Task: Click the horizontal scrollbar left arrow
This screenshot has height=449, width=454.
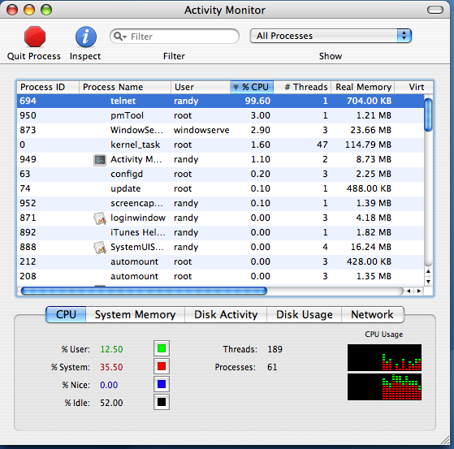Action: pos(409,291)
